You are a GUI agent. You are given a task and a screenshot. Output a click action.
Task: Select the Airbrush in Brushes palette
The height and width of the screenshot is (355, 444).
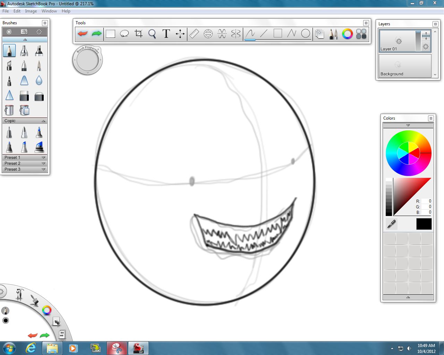24,51
